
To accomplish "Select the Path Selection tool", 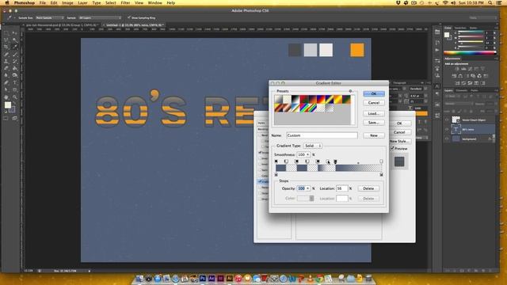I will [x=6, y=89].
